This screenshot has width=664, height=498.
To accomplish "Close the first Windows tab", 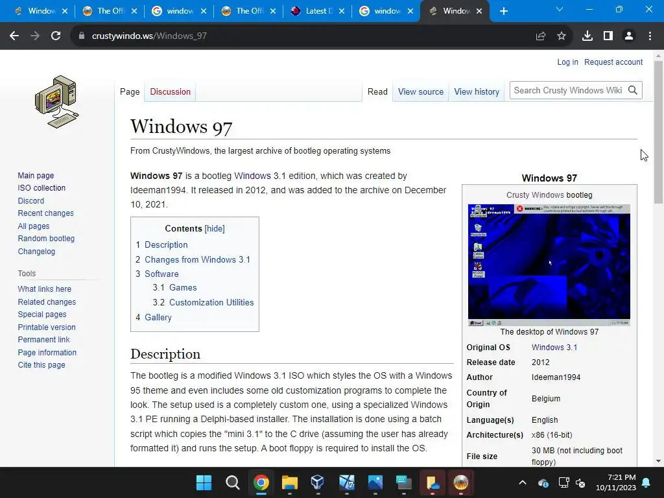I will 65,12.
